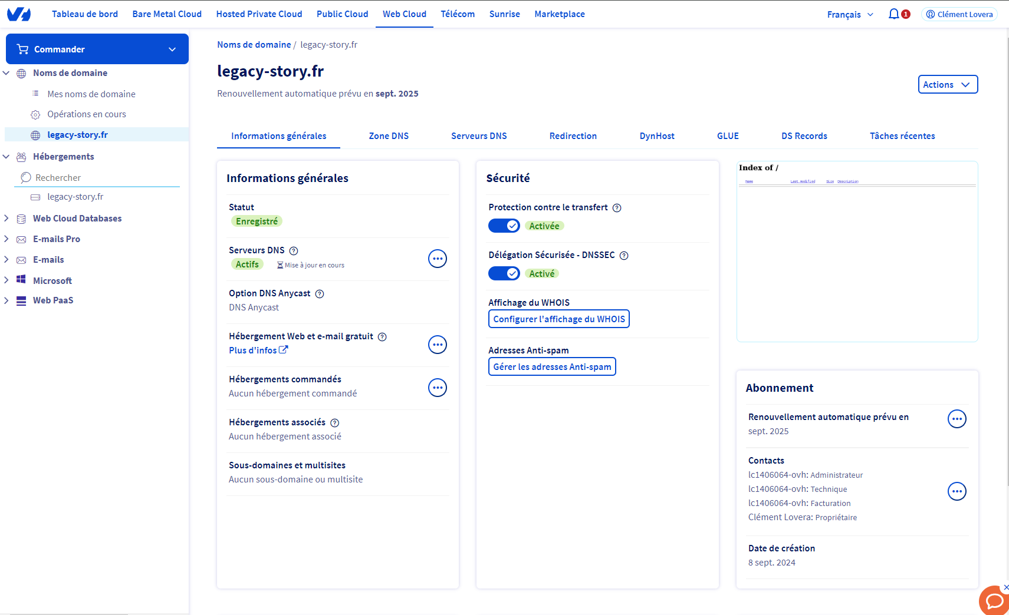This screenshot has width=1009, height=615.
Task: Click Configurer l'affichage du WHOIS button
Action: pyautogui.click(x=558, y=319)
